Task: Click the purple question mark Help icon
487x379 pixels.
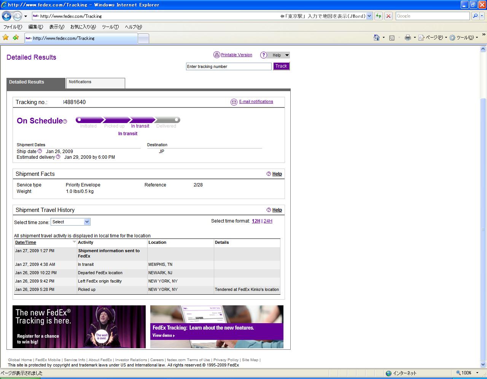Action: [264, 55]
